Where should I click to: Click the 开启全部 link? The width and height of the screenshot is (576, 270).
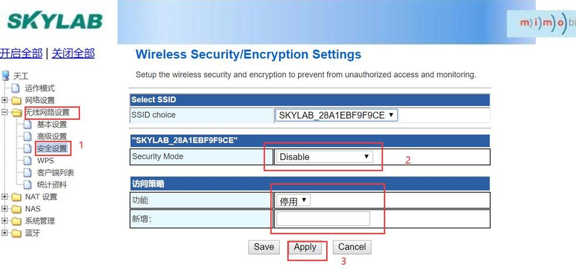point(21,54)
